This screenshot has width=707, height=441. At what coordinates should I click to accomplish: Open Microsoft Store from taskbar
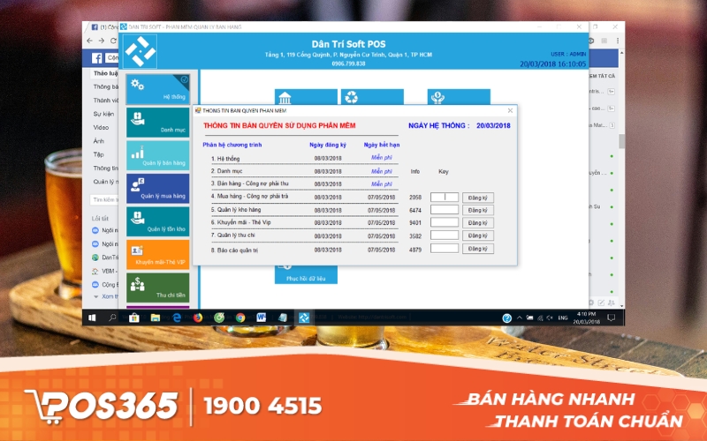click(134, 318)
